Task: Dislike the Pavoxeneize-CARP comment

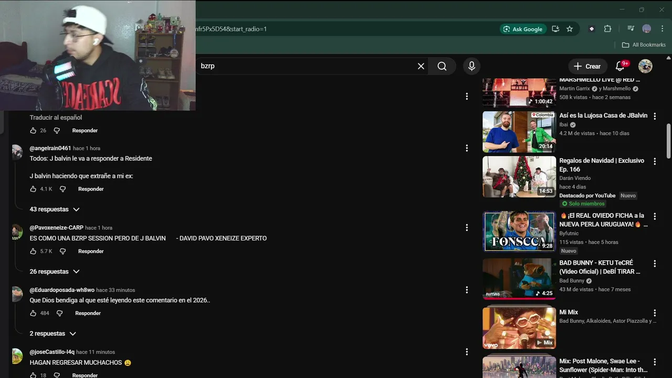Action: click(x=62, y=251)
